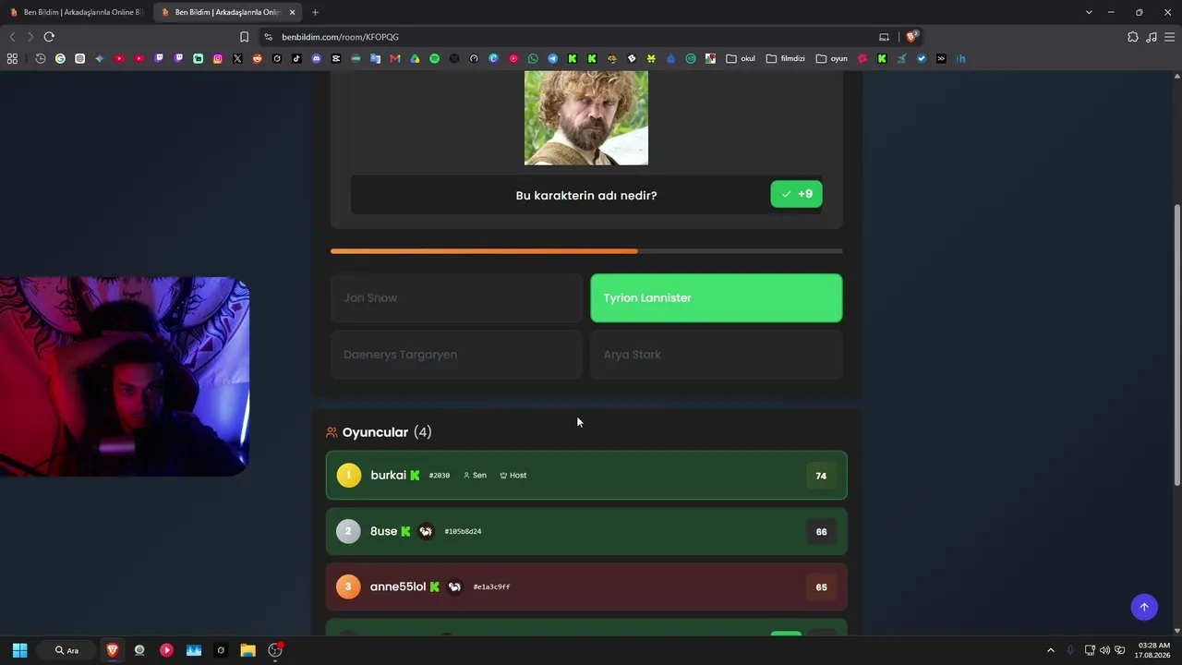Image resolution: width=1182 pixels, height=665 pixels.
Task: Click the question text Bu karakterin adı nedir?
Action: coord(586,195)
